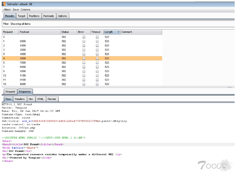Select the row with payload 2000

82,50
